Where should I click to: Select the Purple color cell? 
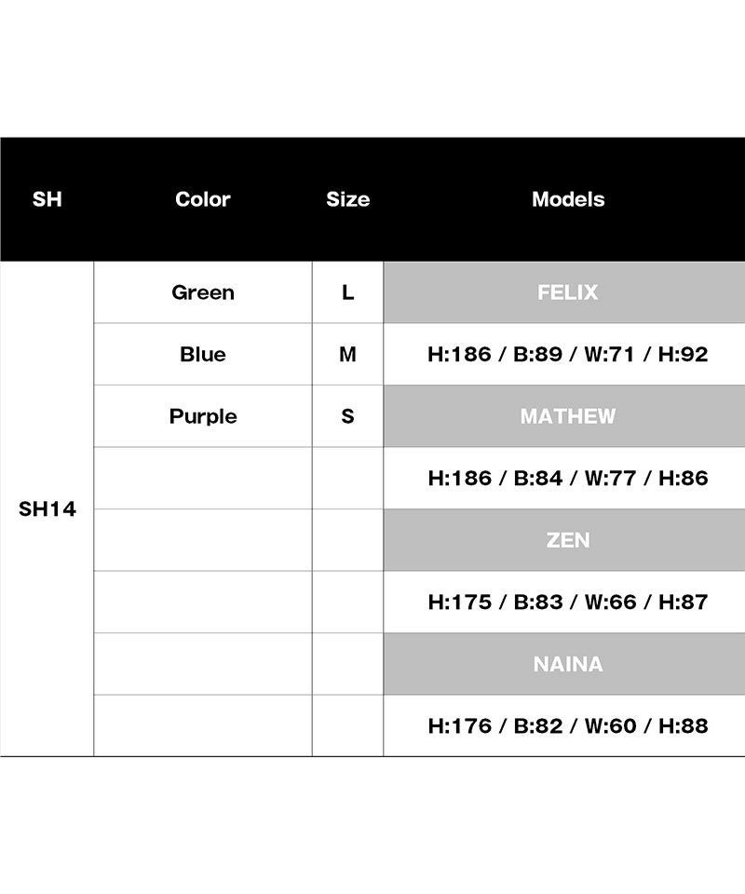click(202, 416)
